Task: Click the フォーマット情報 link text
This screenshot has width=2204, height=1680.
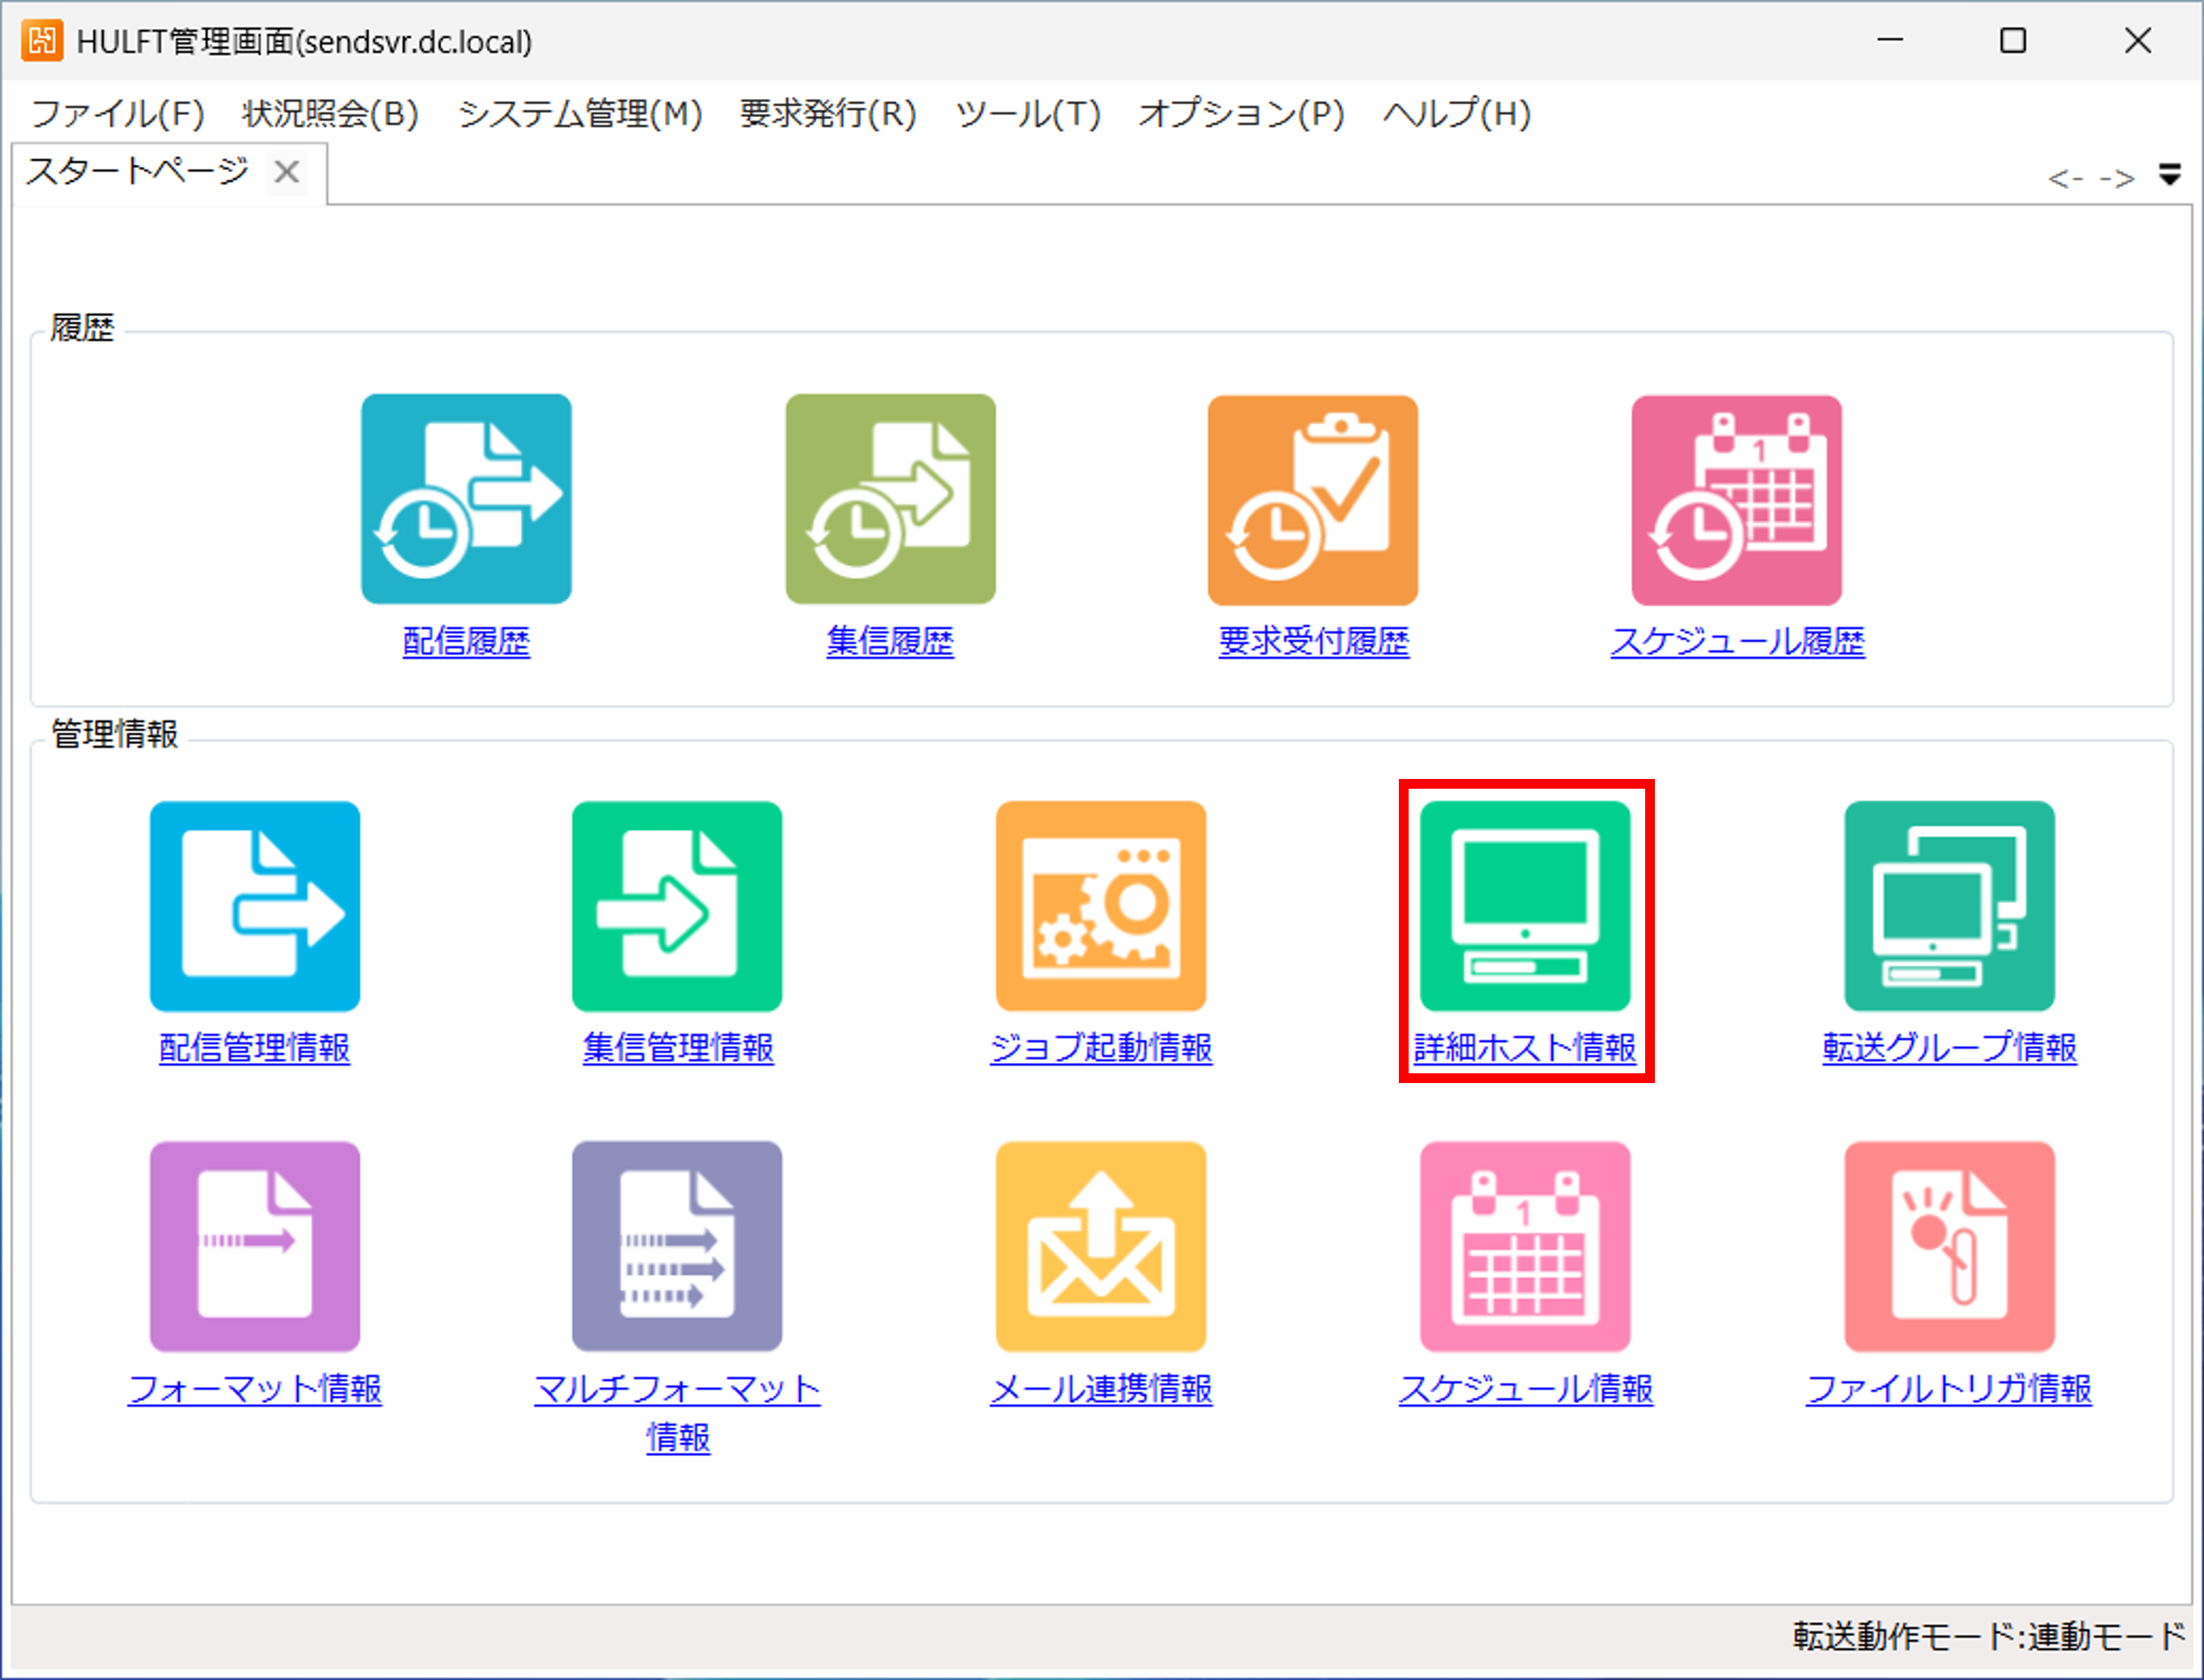Action: click(x=255, y=1389)
